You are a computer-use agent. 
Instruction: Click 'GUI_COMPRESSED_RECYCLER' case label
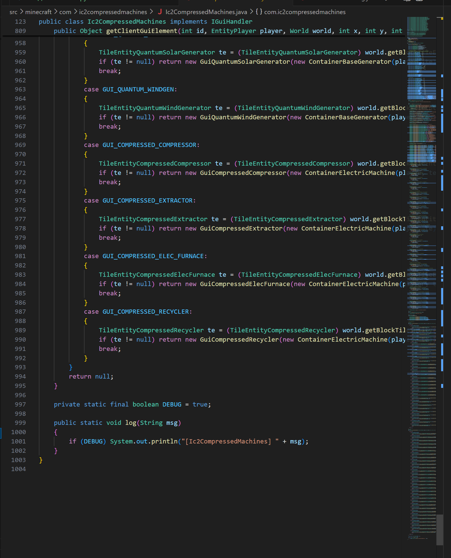(x=146, y=312)
